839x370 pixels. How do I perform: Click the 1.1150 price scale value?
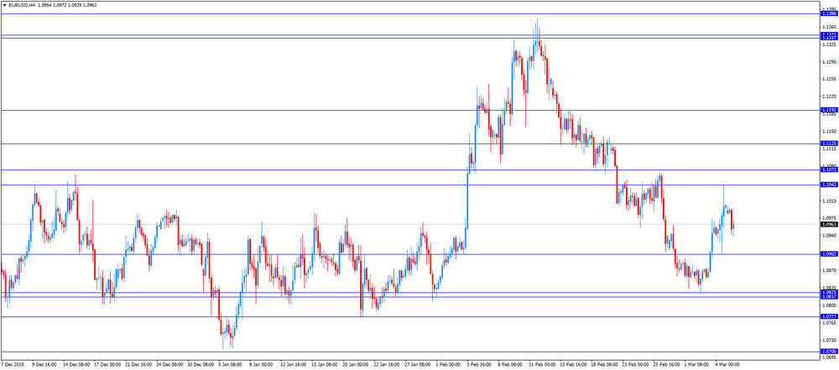point(829,131)
